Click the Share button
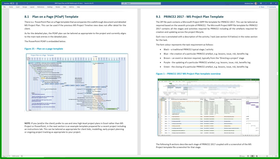The image size is (280, 159). point(262,7)
